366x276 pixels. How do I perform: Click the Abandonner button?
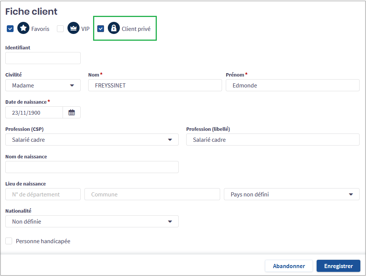(x=289, y=266)
